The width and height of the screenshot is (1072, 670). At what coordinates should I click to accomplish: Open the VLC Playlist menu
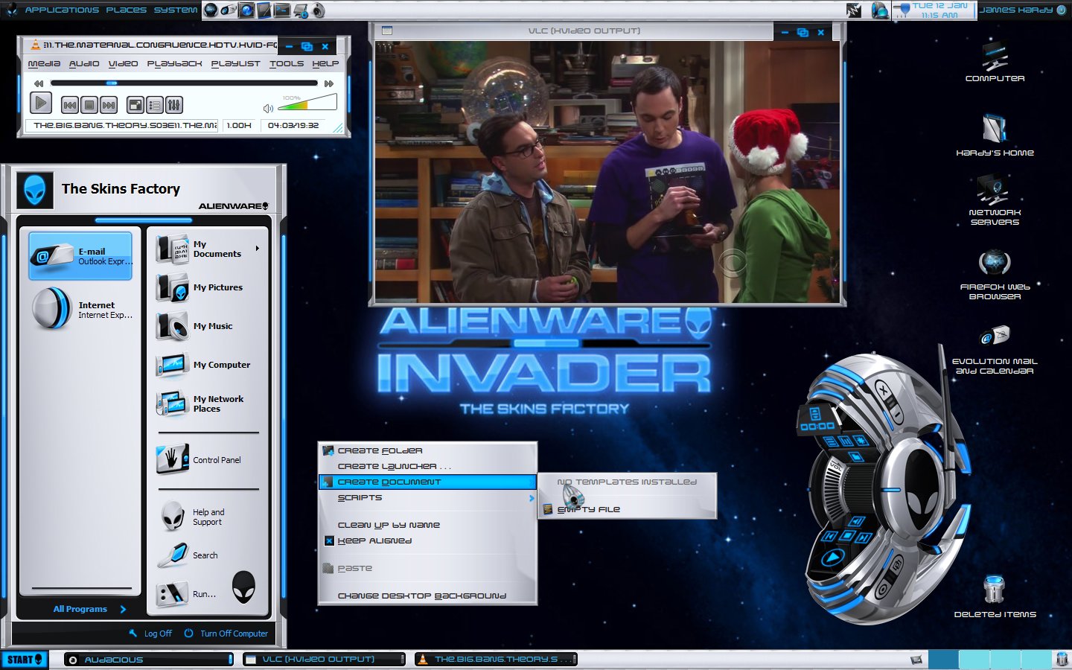click(235, 64)
